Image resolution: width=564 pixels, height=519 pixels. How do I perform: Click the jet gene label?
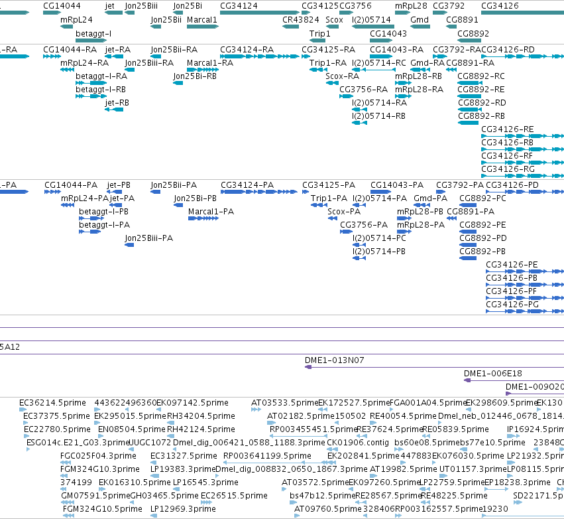click(x=110, y=6)
